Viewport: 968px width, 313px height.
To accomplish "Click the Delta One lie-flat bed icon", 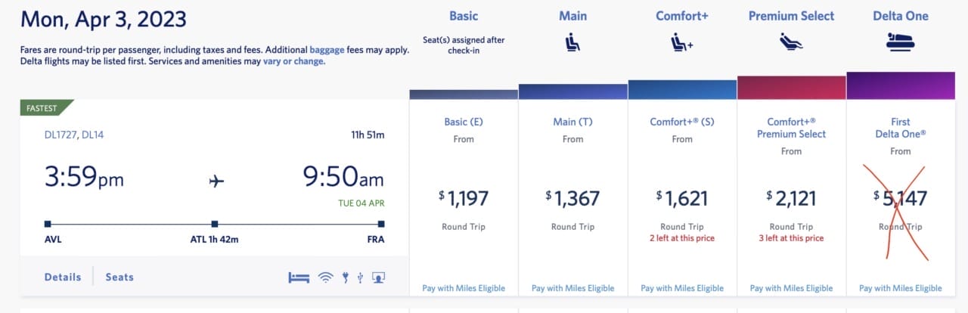I will pyautogui.click(x=900, y=43).
